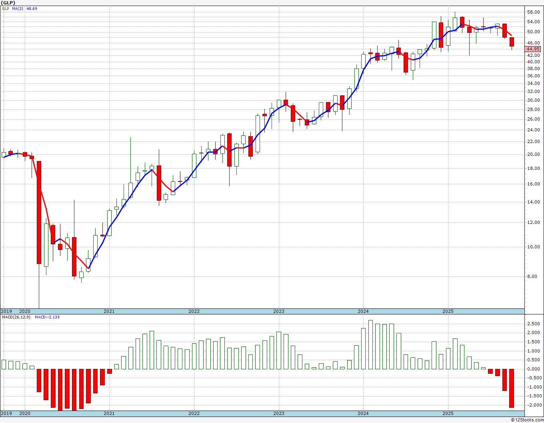Select the 16.00 price axis label
544x423 pixels.
(534, 184)
